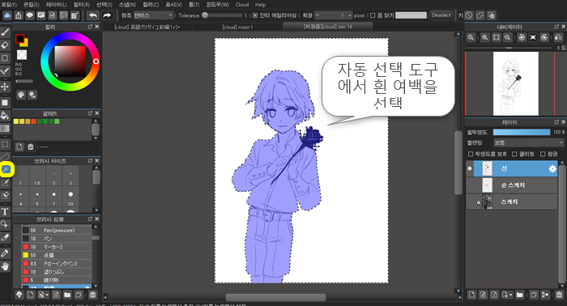This screenshot has width=567, height=306.
Task: Select the Eraser tool in left toolbar
Action: click(x=5, y=45)
